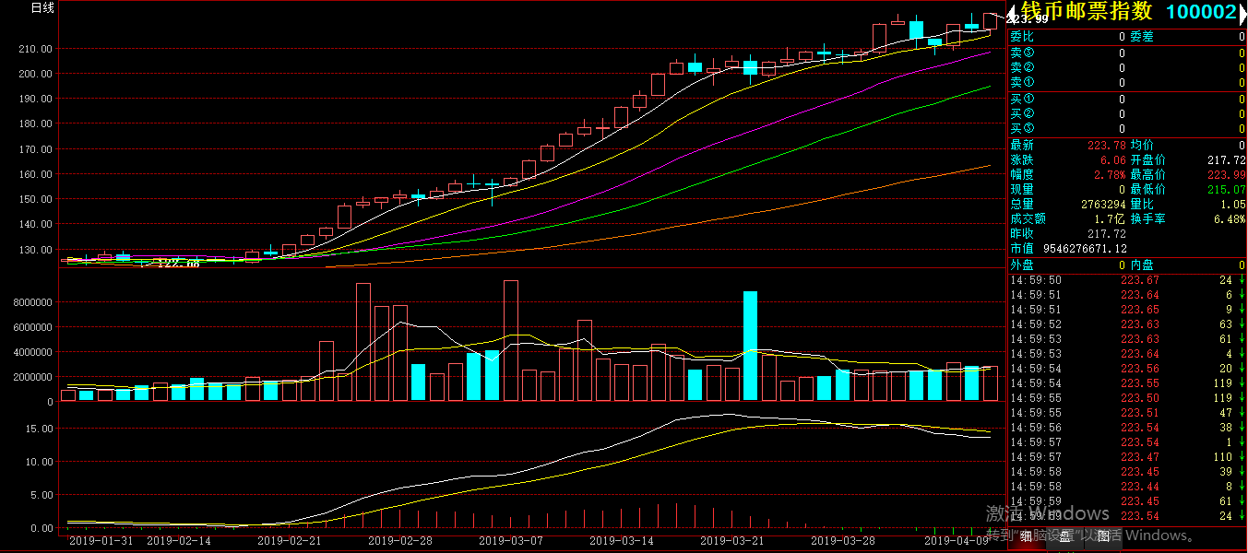
Task: Select the tallest red hollow volume bar
Action: 511,341
